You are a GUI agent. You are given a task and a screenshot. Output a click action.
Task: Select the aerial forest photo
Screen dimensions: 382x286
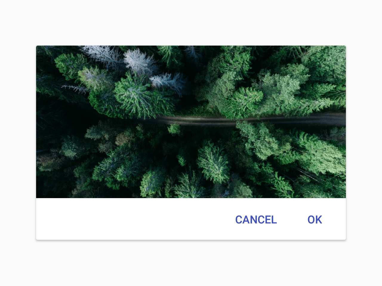tap(191, 122)
